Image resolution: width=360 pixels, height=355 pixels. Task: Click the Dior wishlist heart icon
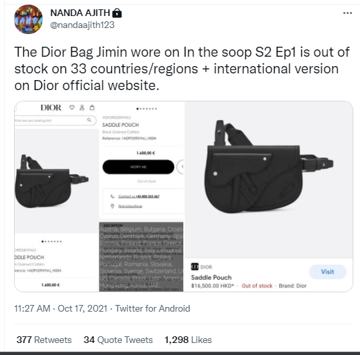point(72,107)
